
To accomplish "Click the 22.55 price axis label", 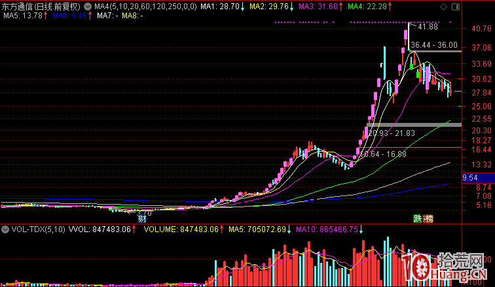I will point(481,119).
